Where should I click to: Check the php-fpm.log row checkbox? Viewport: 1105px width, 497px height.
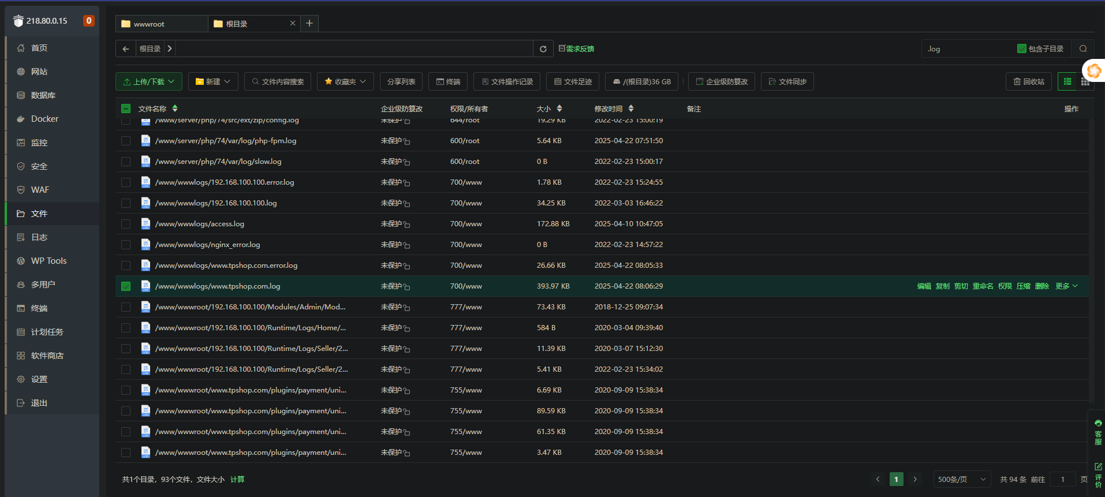coord(126,141)
